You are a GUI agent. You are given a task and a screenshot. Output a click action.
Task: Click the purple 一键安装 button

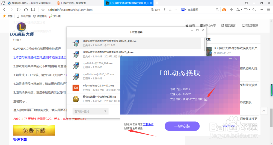point(182,126)
